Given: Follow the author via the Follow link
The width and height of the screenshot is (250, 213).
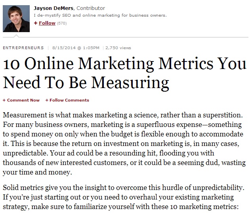Looking at the screenshot, I should [x=47, y=23].
